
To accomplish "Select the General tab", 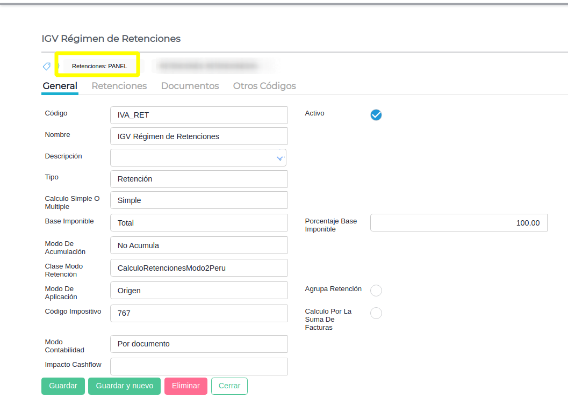I will click(x=60, y=86).
